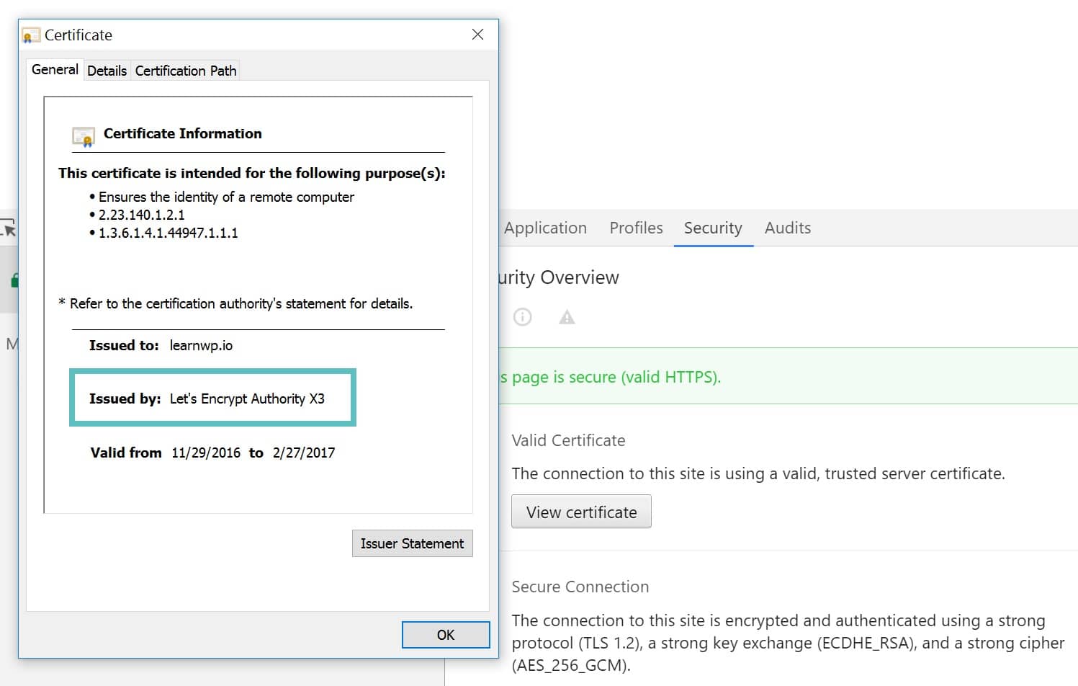
Task: Switch to the General tab
Action: point(55,70)
